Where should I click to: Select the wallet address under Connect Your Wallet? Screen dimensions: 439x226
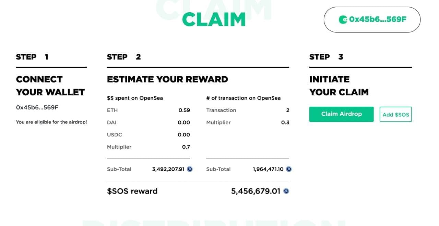pyautogui.click(x=37, y=107)
